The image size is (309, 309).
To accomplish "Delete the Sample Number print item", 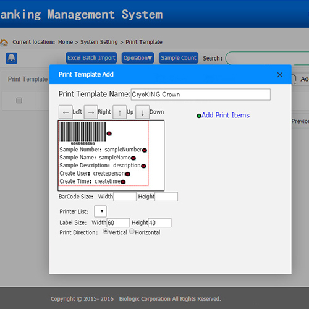I will point(145,150).
